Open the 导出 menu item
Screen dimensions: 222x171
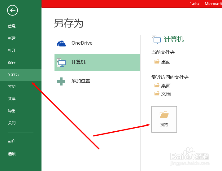pyautogui.click(x=12, y=111)
